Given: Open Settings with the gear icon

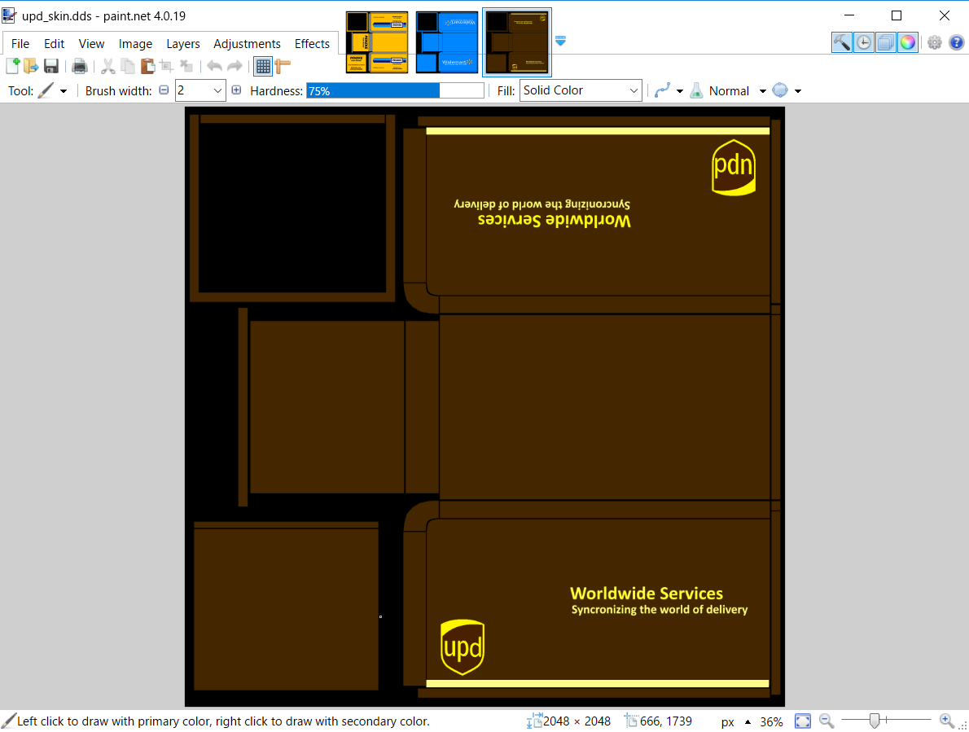Looking at the screenshot, I should 935,42.
